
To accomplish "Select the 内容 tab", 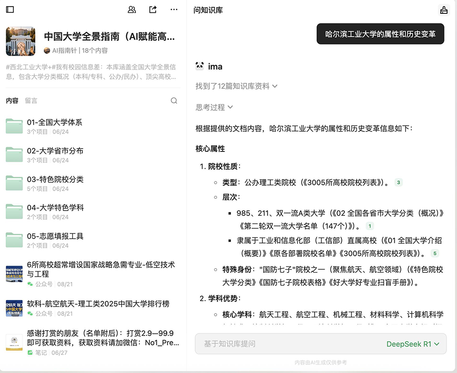I will tap(12, 101).
